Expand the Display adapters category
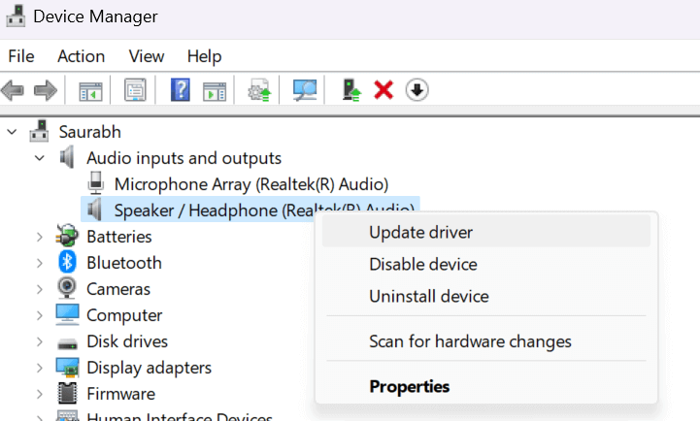 tap(40, 368)
